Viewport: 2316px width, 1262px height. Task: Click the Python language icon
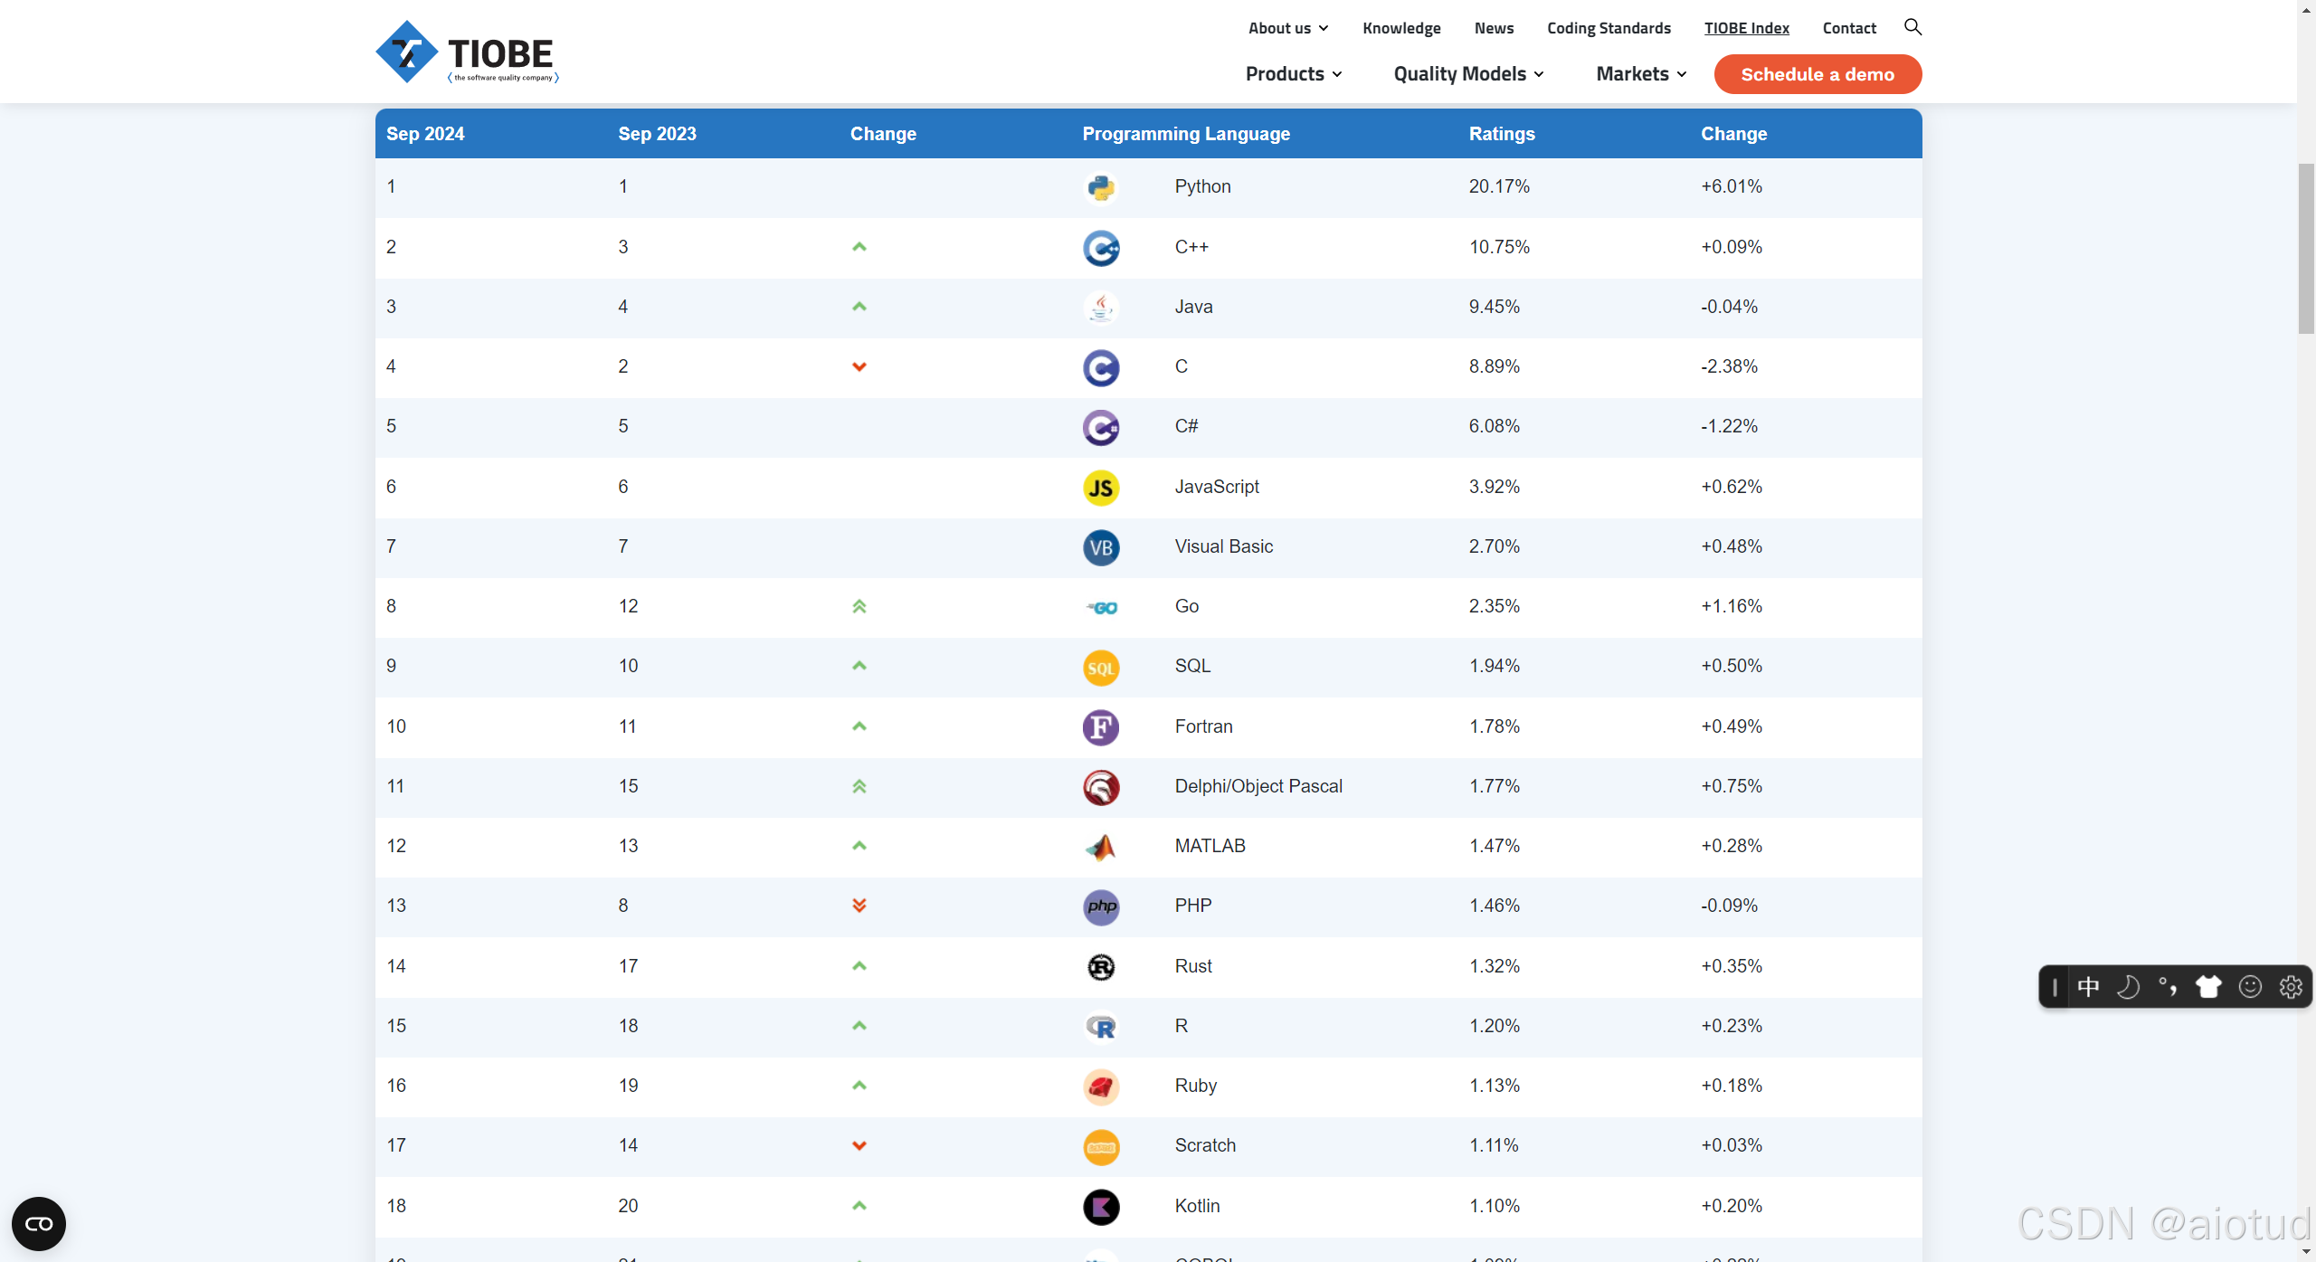click(1101, 187)
